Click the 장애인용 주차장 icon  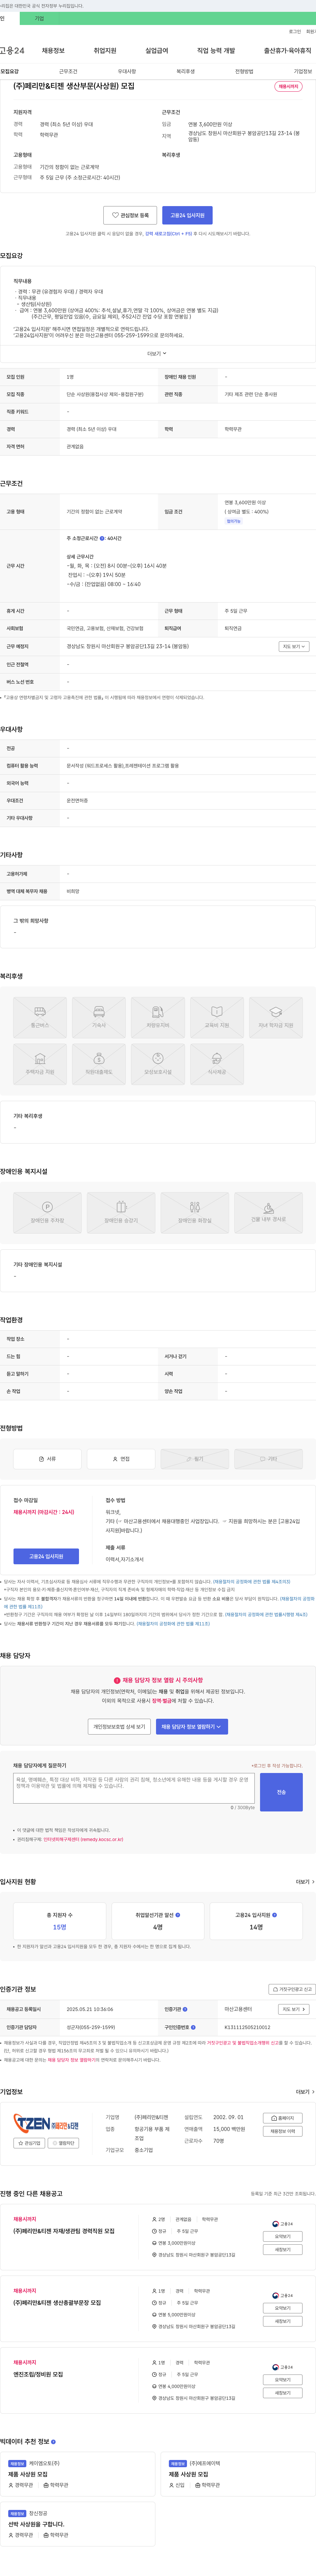pos(47,1212)
